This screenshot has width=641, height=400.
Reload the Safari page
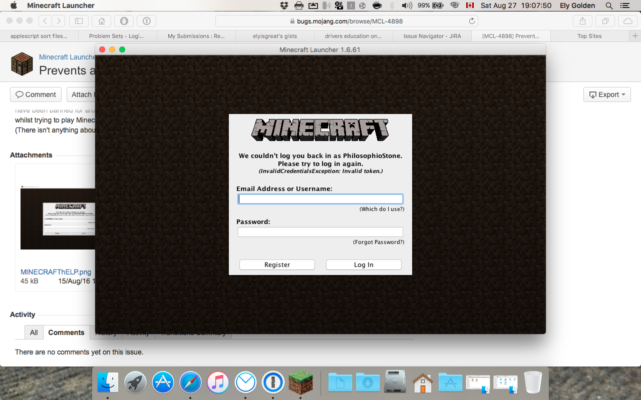[472, 21]
